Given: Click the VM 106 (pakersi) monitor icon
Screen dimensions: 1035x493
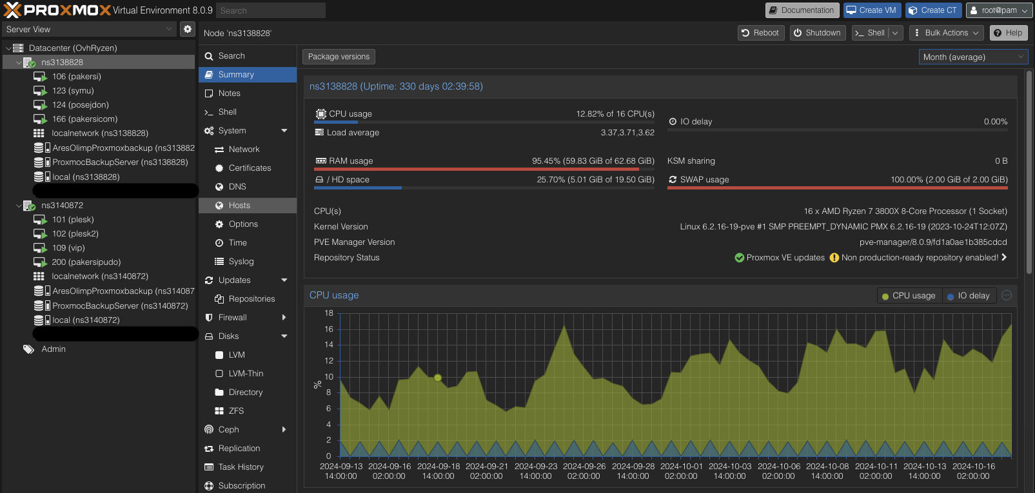Looking at the screenshot, I should click(x=41, y=77).
